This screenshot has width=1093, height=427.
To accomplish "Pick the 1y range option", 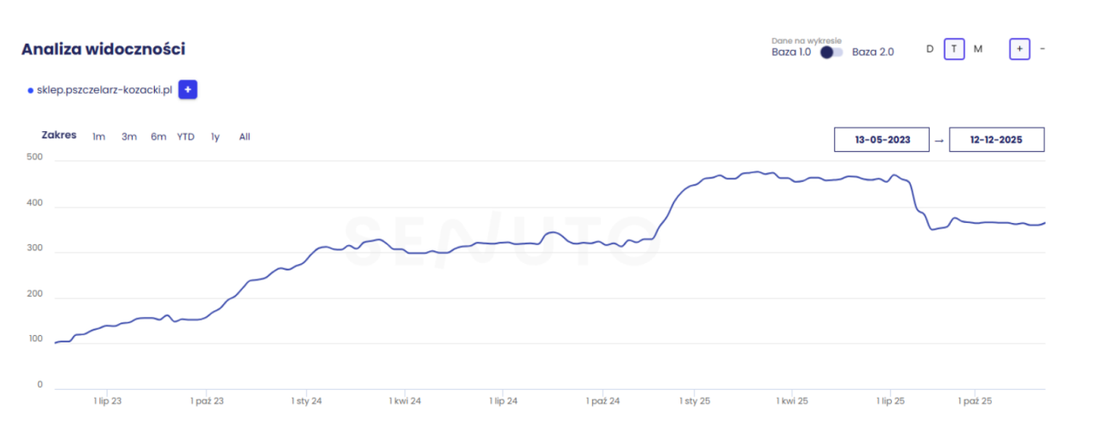I will pos(215,137).
